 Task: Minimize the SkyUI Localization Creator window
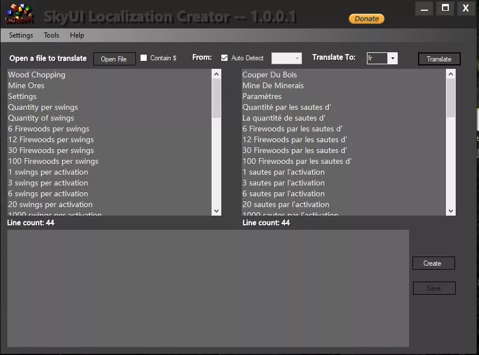click(x=424, y=9)
